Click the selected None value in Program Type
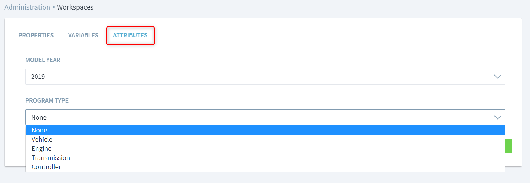The image size is (530, 183). coord(39,117)
